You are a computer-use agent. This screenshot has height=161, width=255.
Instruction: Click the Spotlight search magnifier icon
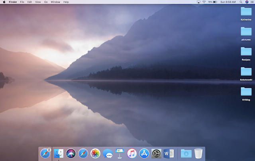click(x=241, y=2)
